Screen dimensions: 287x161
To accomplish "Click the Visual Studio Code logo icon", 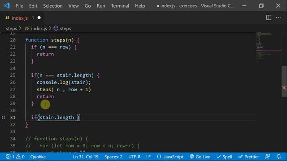I will click(7, 6).
